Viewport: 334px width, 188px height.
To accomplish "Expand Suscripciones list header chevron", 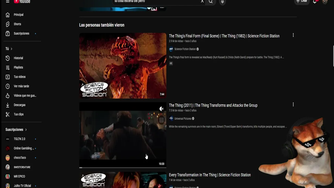I will tap(26, 130).
